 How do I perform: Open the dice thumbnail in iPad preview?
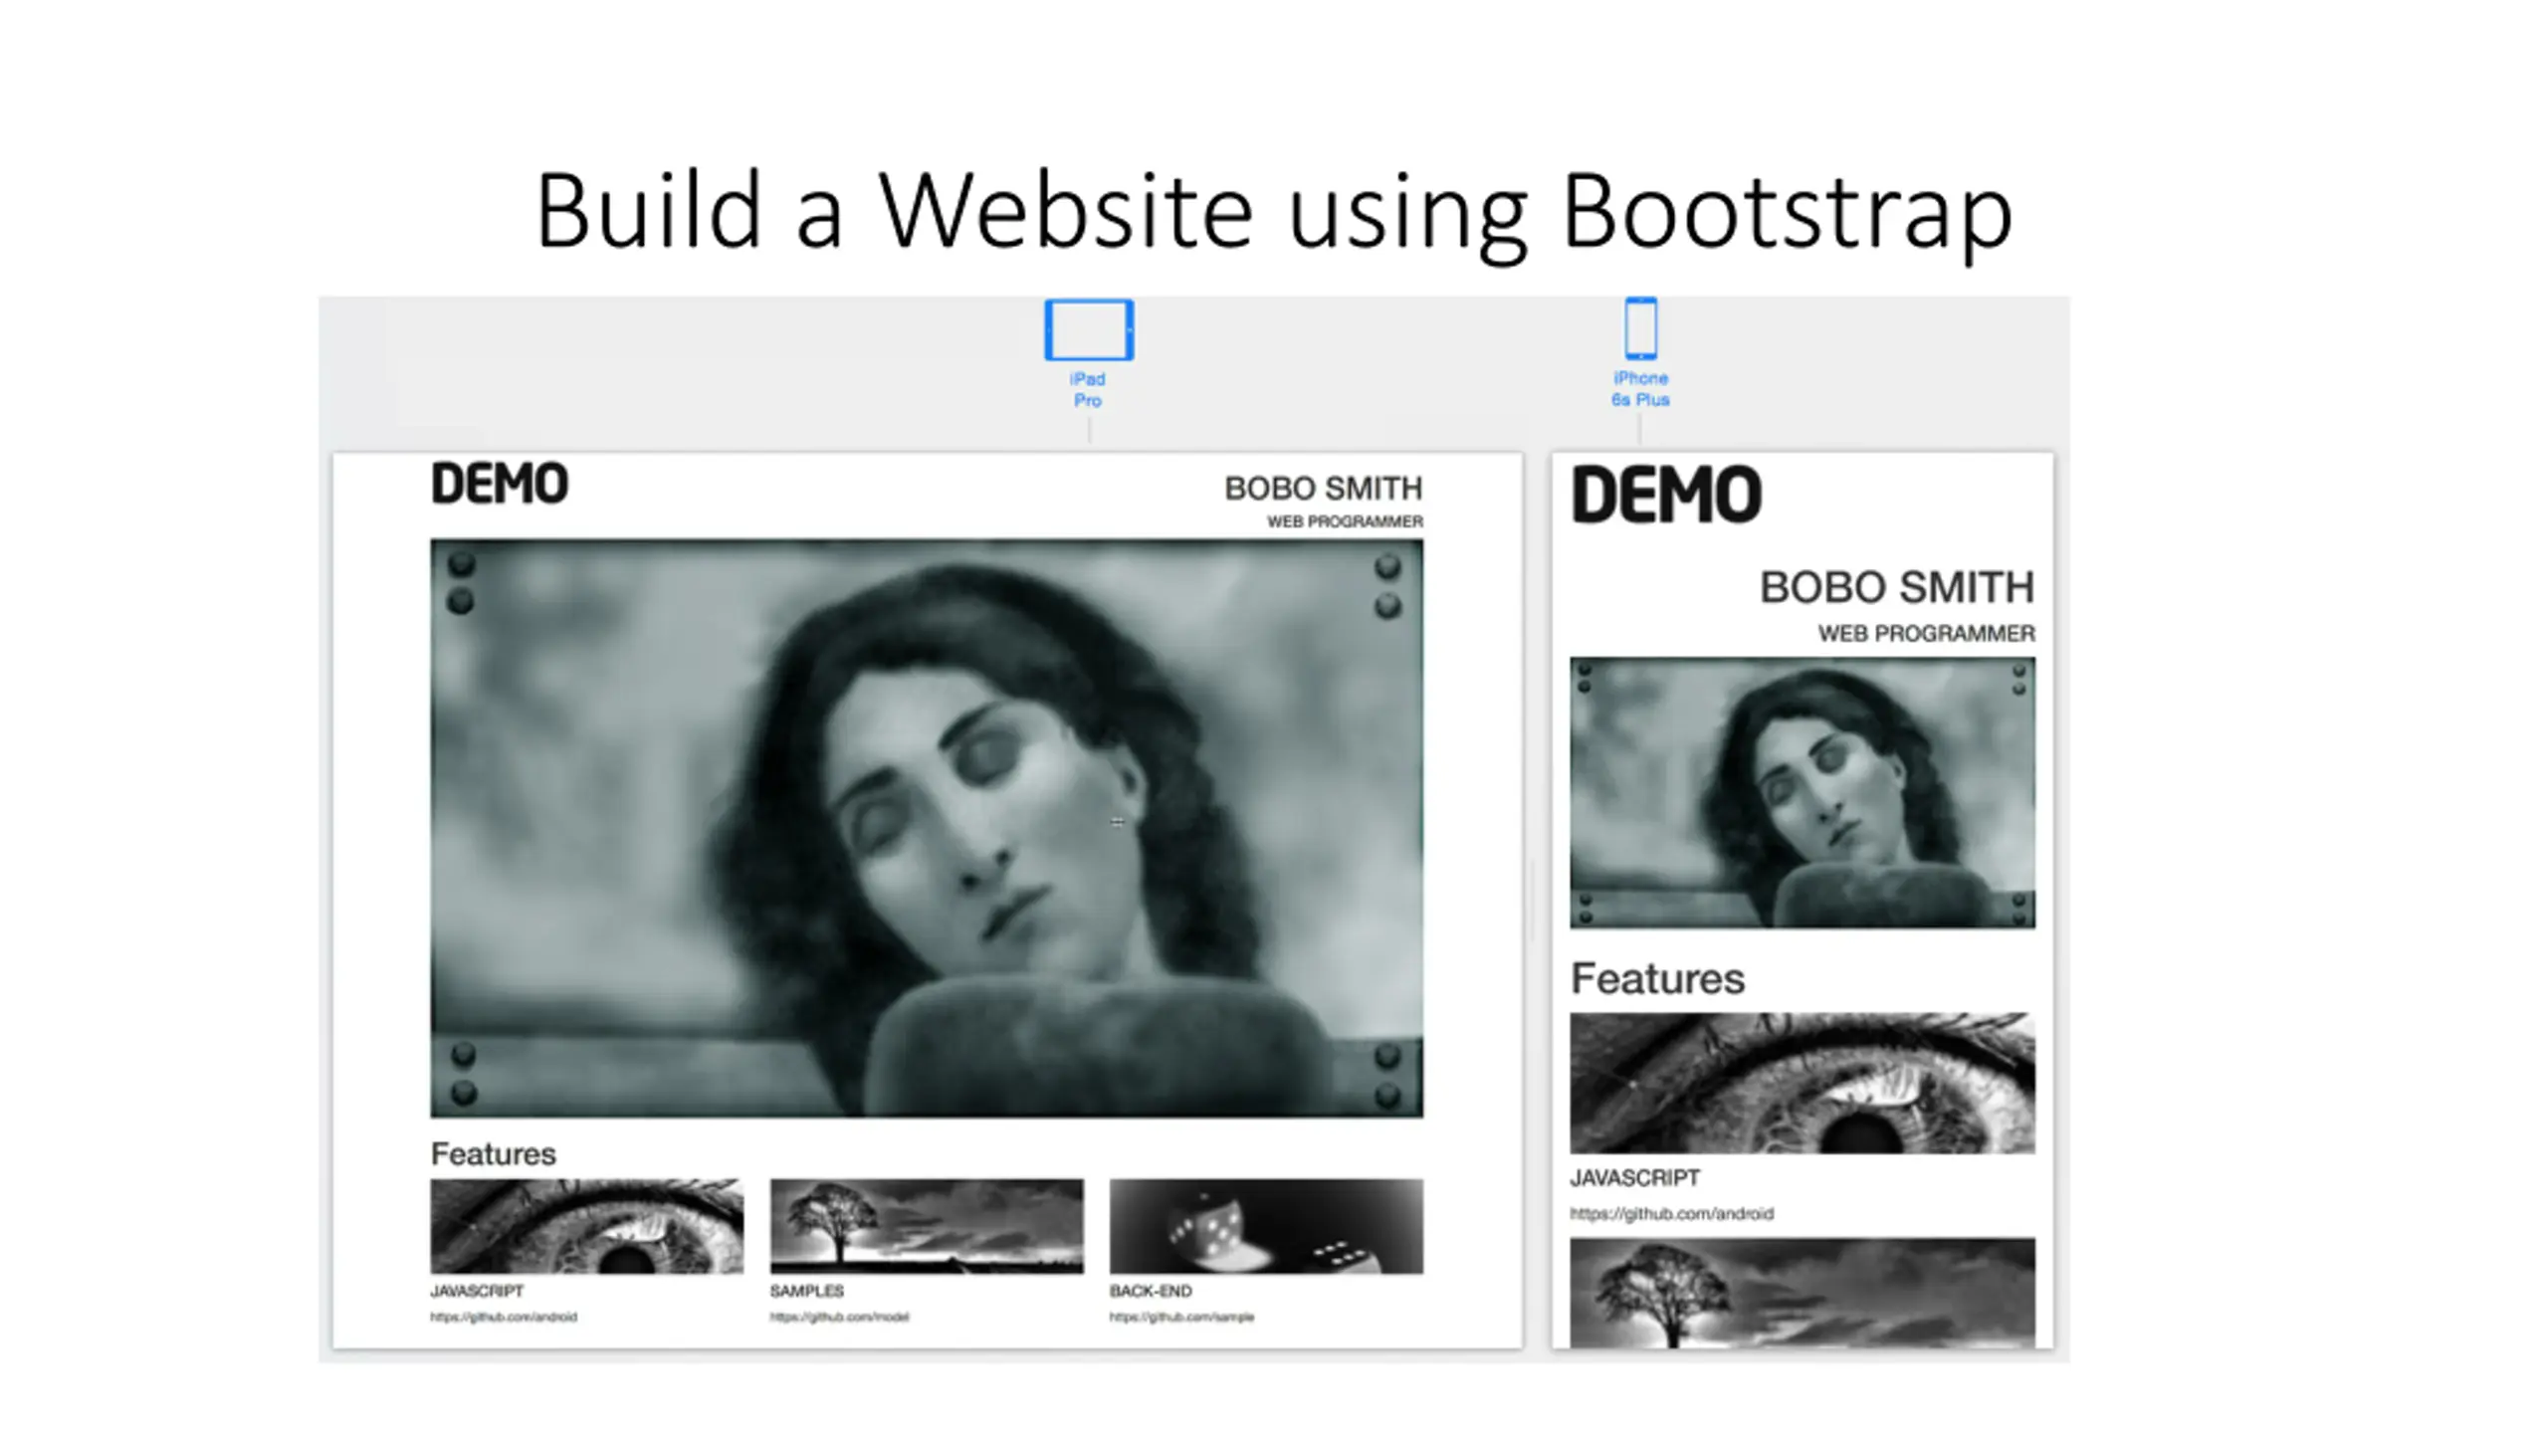coord(1266,1226)
